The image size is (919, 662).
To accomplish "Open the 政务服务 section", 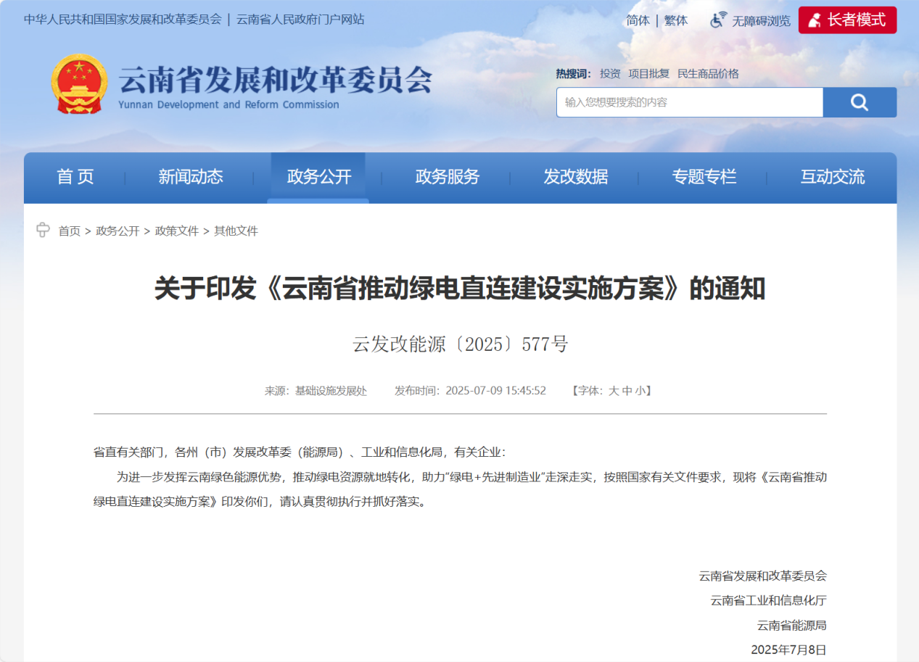I will [x=446, y=177].
